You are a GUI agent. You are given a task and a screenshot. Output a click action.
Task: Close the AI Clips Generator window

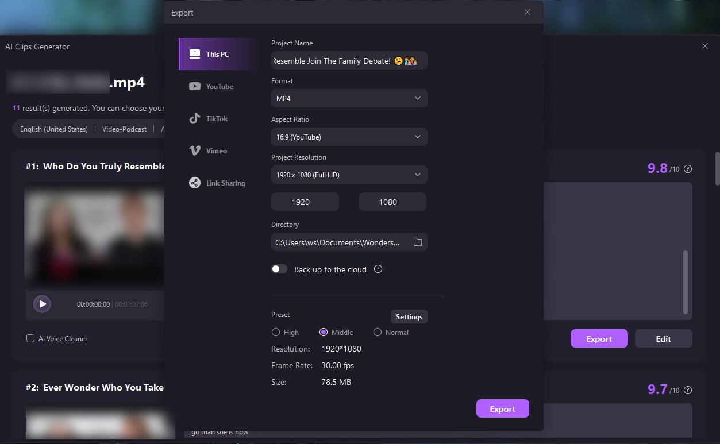pos(705,46)
